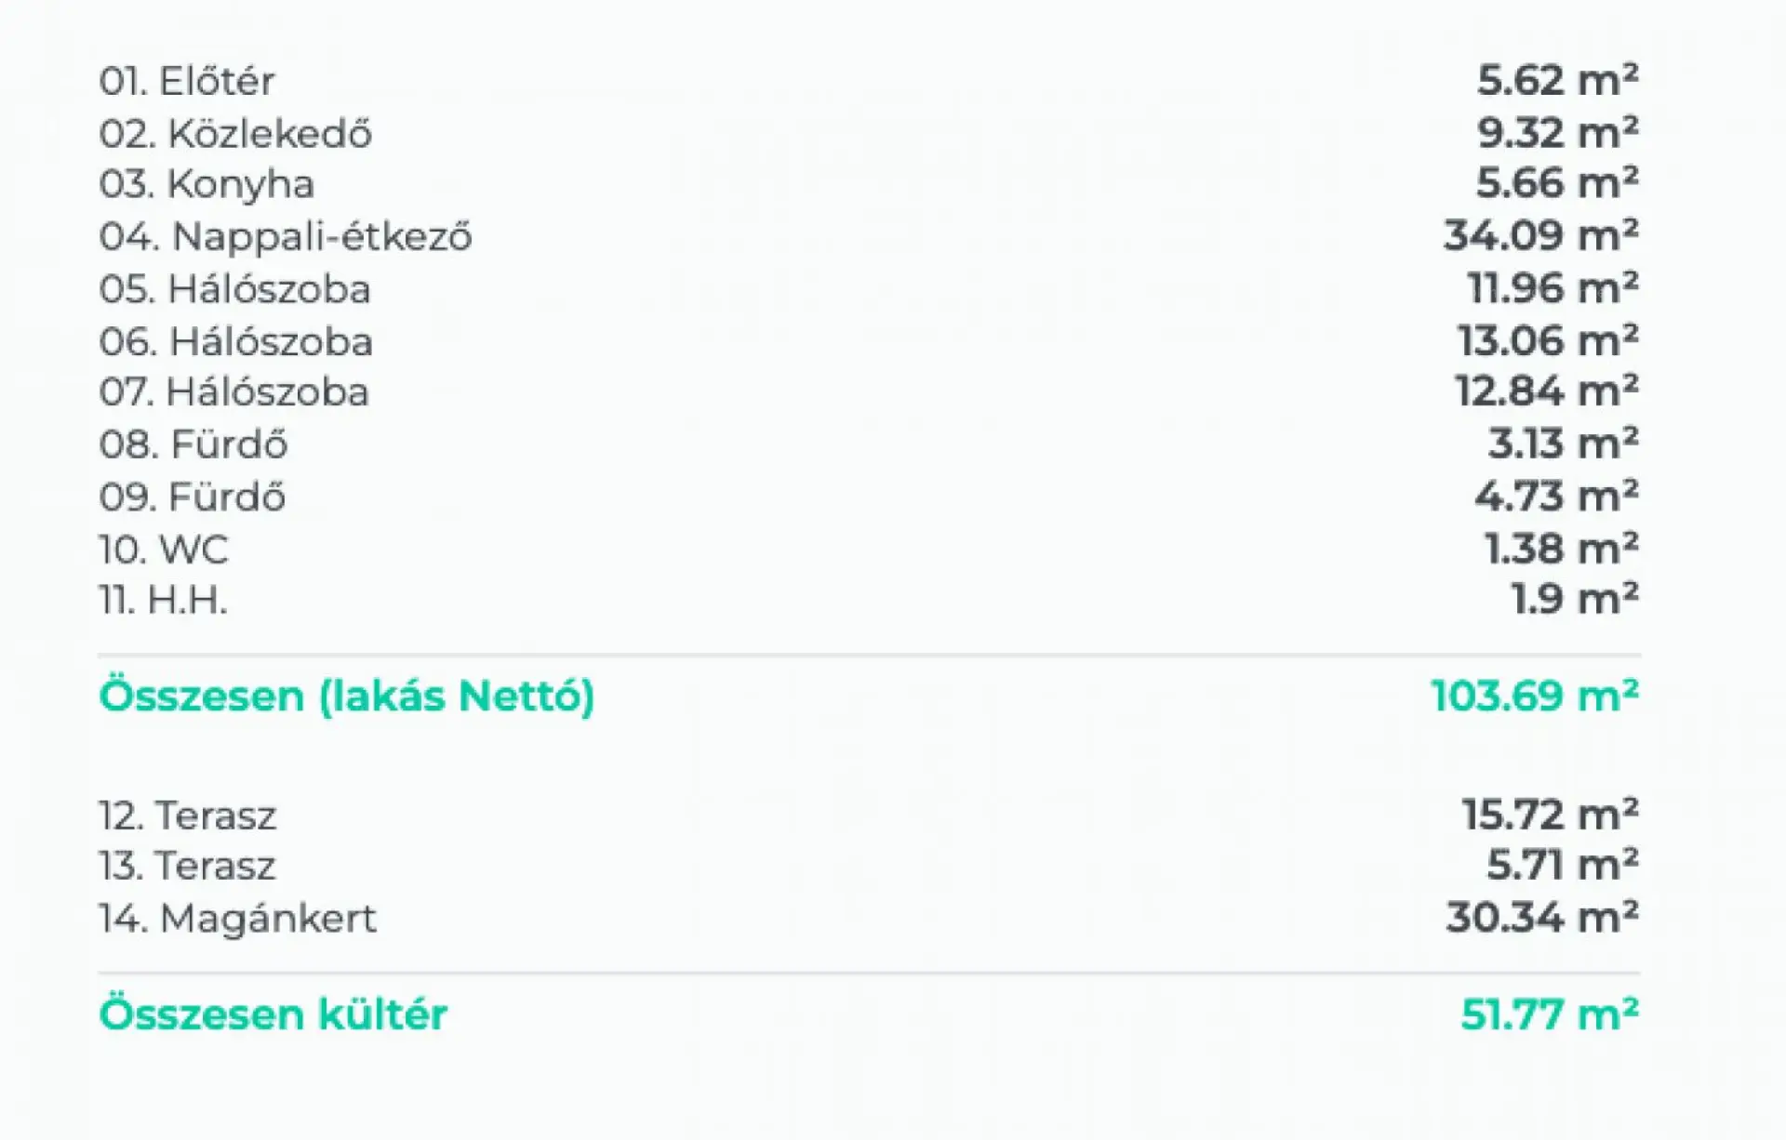Image resolution: width=1786 pixels, height=1140 pixels.
Task: Click the "Összesen kültér" green heading
Action: coord(273,1014)
